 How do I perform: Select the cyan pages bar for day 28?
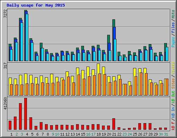[151, 55]
